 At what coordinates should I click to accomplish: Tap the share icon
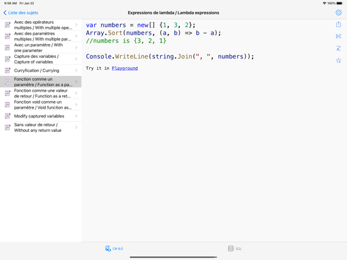[338, 24]
